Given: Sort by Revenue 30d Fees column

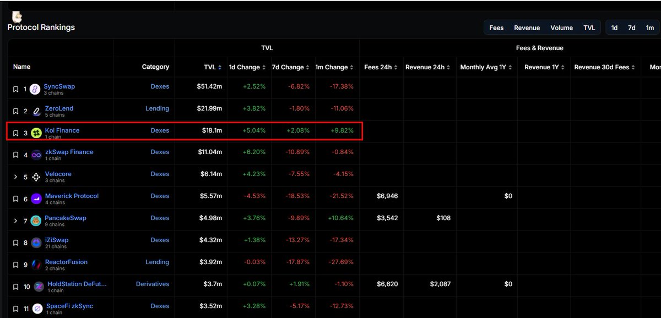Looking at the screenshot, I should (x=604, y=67).
